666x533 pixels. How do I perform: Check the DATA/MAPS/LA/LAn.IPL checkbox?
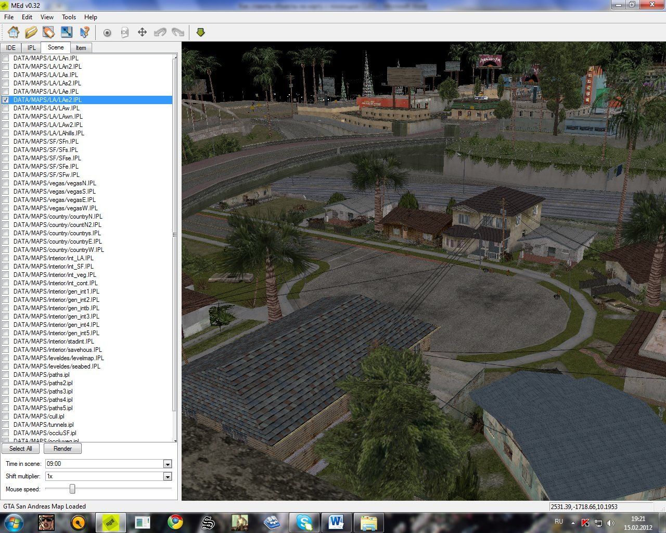(x=6, y=58)
